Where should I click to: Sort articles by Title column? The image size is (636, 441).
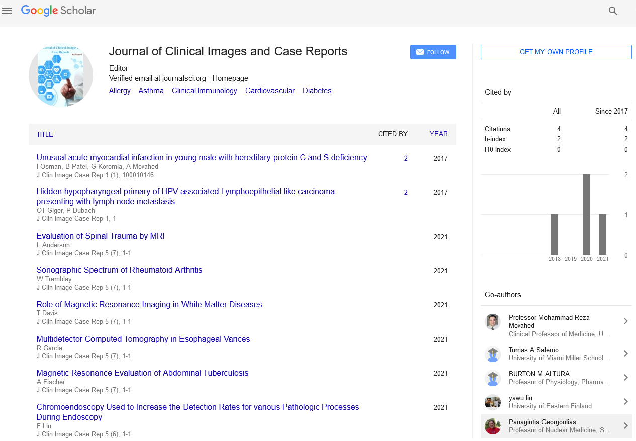coord(45,134)
